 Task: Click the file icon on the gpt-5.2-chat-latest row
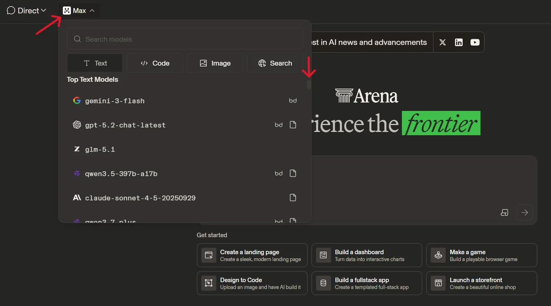pos(293,125)
